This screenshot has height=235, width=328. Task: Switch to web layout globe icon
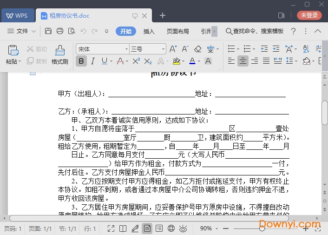pyautogui.click(x=171, y=228)
